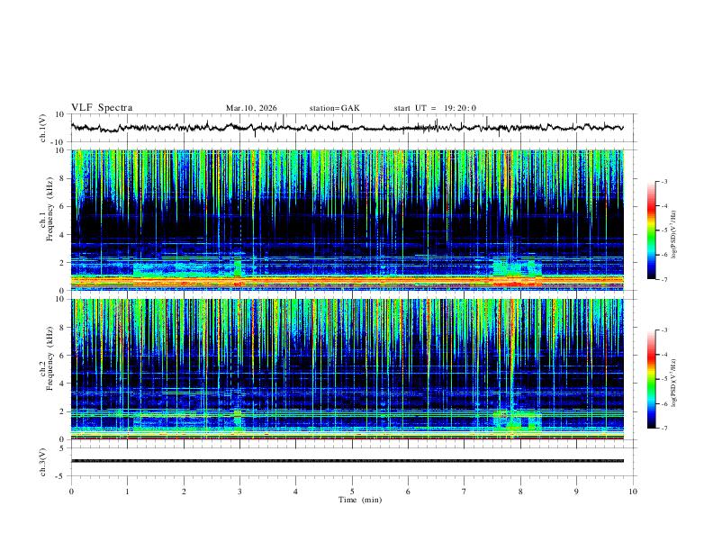The image size is (713, 551).
Task: Click time axis tick label "8"
Action: pyautogui.click(x=520, y=492)
